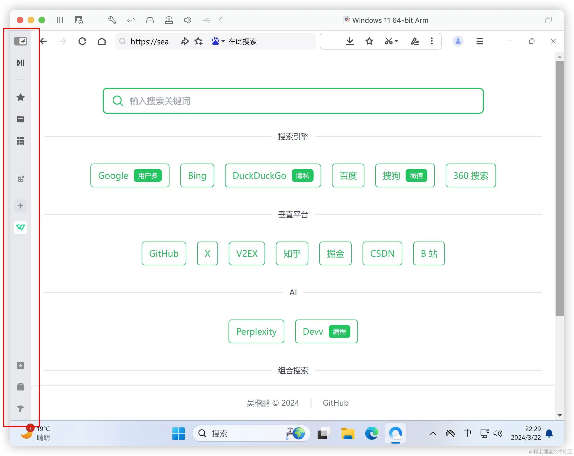
Task: Add a new sidebar item with the plus
Action: click(21, 206)
